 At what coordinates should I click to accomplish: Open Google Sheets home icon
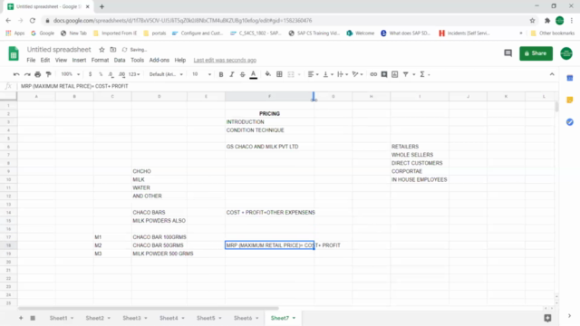[x=14, y=53]
